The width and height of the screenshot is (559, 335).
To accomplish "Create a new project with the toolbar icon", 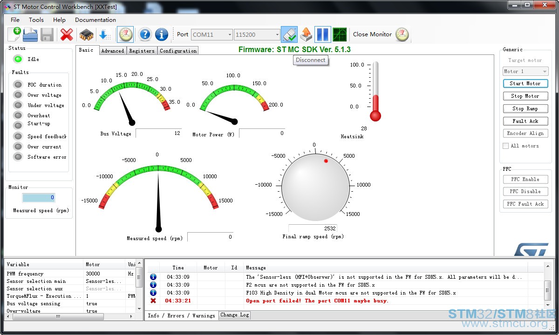I will coord(14,34).
